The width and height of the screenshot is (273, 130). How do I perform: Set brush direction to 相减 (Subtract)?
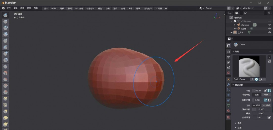coord(266,105)
